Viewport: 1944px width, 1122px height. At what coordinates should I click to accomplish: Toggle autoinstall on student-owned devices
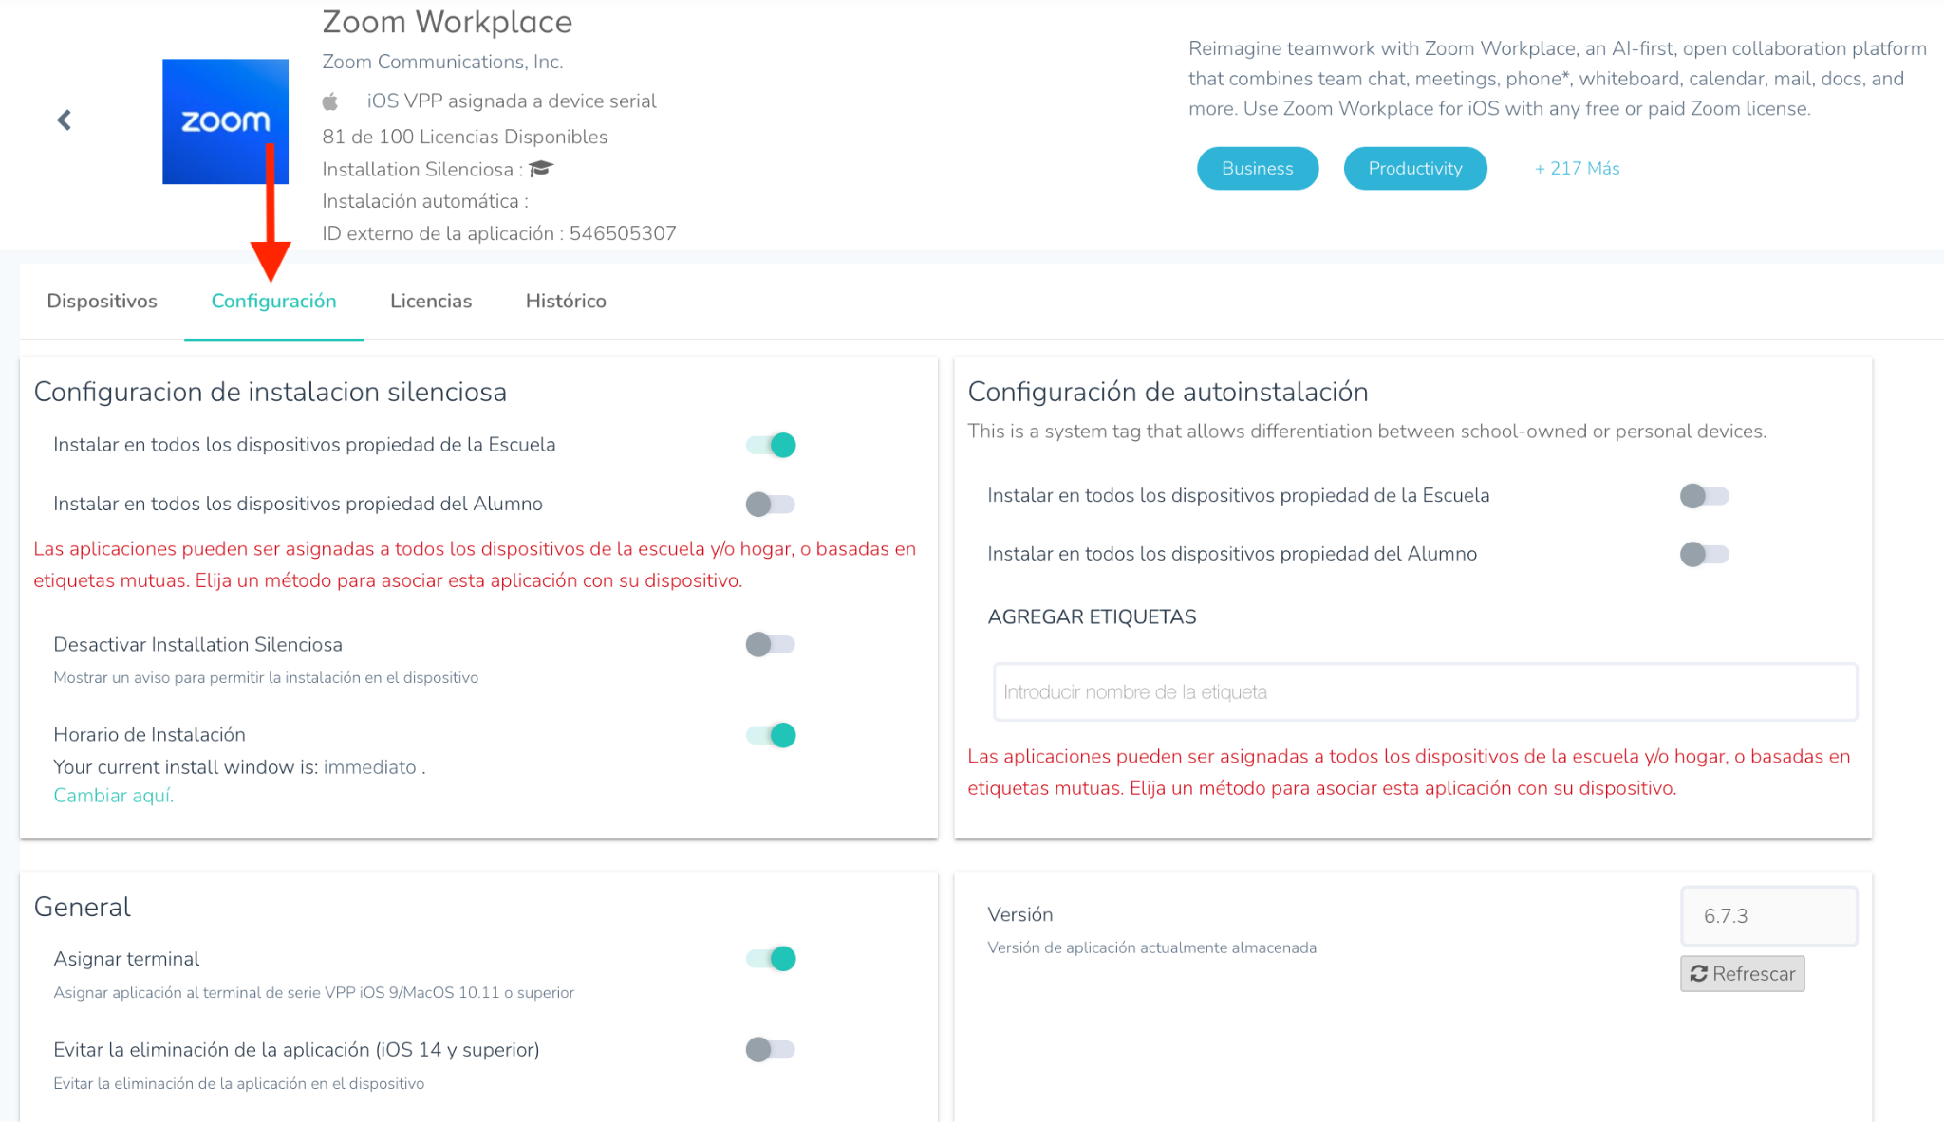pyautogui.click(x=1705, y=554)
